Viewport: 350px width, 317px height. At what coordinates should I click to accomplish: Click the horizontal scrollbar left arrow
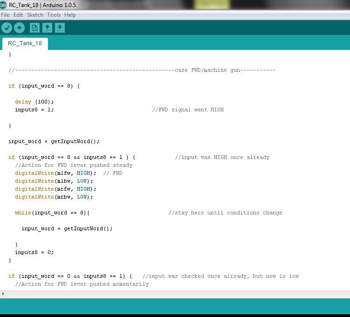(x=3, y=294)
